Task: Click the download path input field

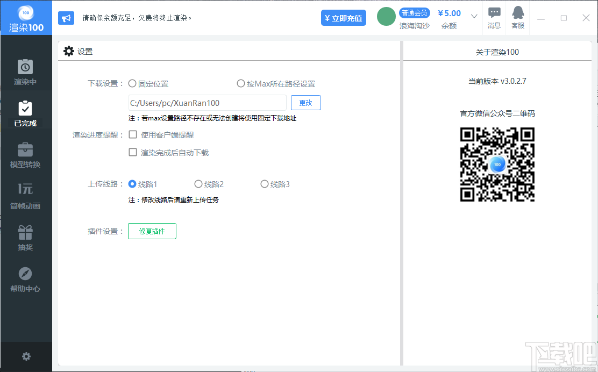Action: coord(207,102)
